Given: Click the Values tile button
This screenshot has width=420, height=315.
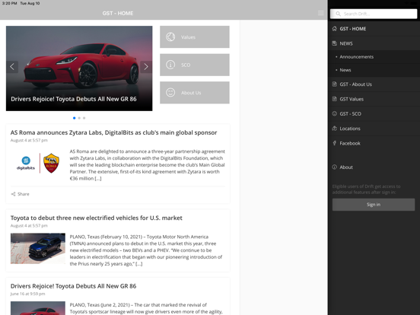Looking at the screenshot, I should tap(195, 37).
